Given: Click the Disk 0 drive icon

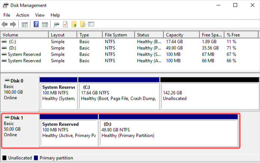Looking at the screenshot, I should click(x=7, y=80).
